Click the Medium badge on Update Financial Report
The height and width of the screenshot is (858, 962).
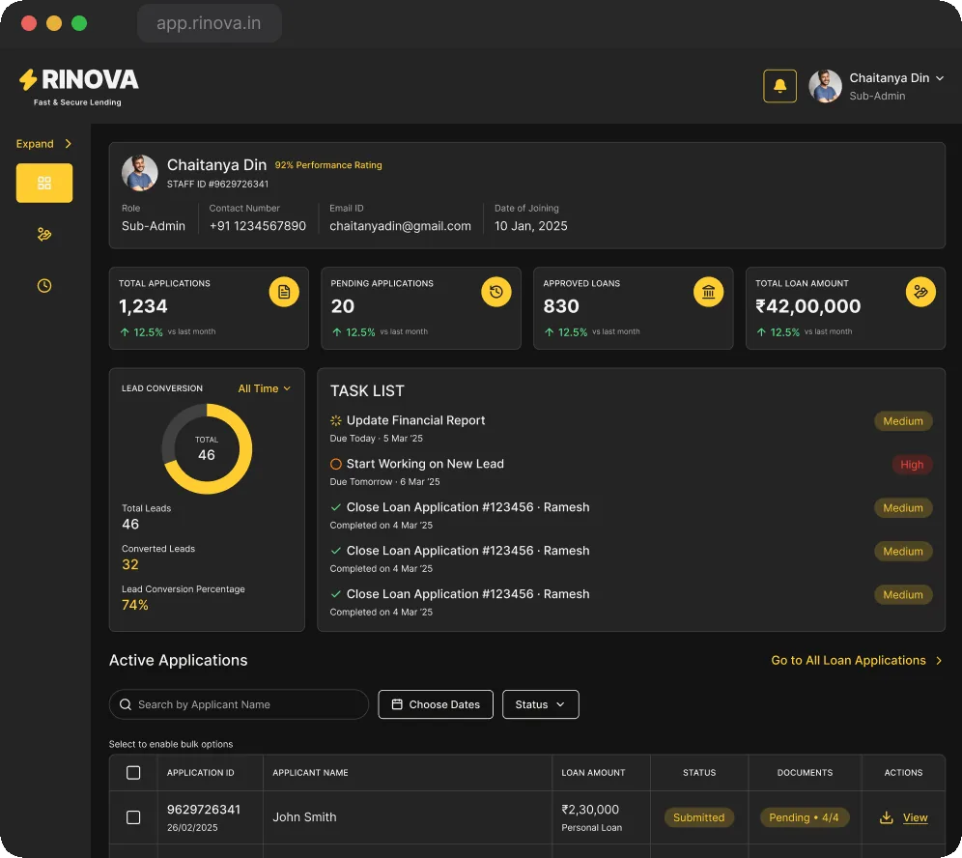point(903,421)
